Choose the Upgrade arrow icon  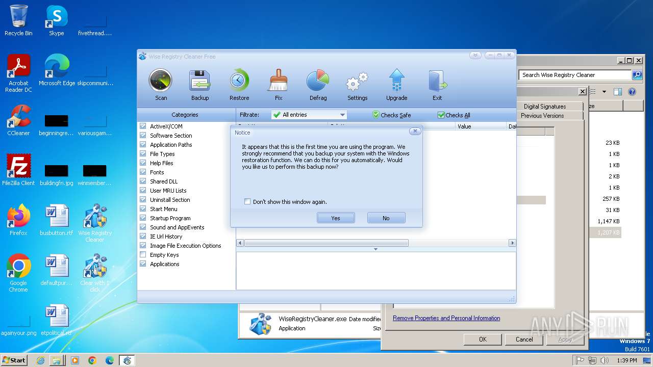pyautogui.click(x=396, y=85)
